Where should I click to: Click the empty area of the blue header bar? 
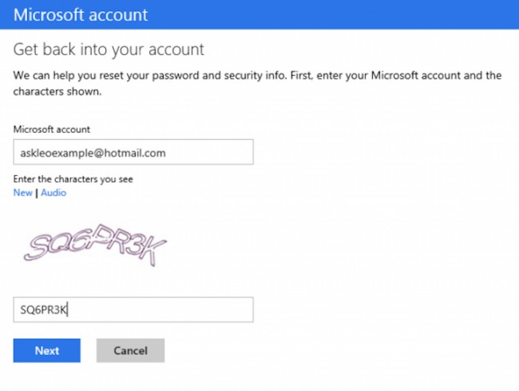[x=335, y=14]
